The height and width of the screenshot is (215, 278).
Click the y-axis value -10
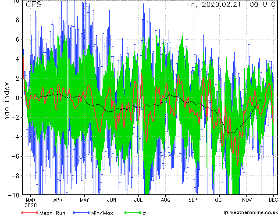click(x=14, y=195)
